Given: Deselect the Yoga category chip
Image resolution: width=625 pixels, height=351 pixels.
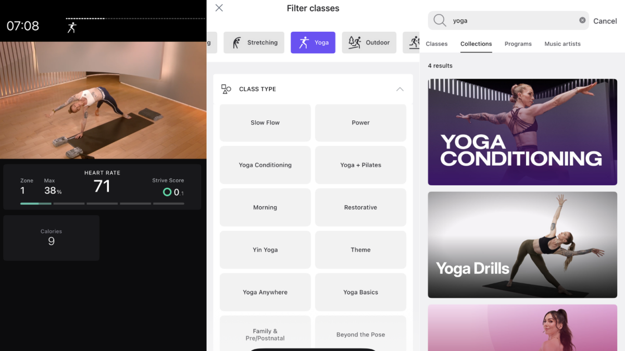Looking at the screenshot, I should (313, 43).
